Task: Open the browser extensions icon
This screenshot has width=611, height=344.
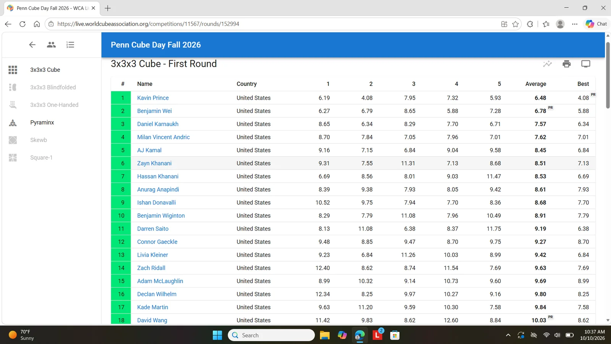Action: point(530,24)
